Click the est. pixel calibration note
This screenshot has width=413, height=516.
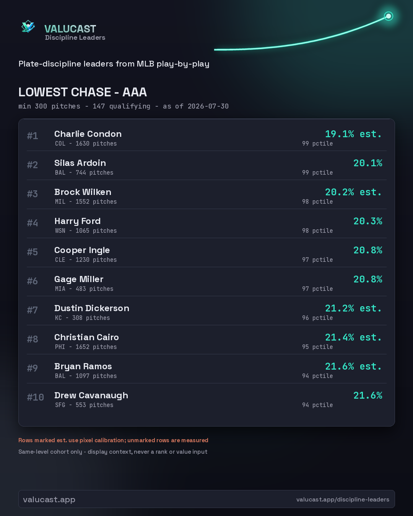113,440
